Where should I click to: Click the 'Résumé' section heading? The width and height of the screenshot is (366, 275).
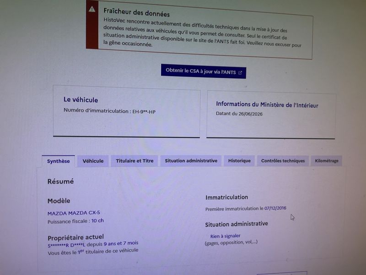(60, 181)
